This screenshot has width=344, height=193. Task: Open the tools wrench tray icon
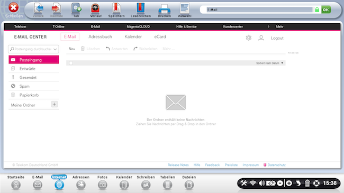point(243,183)
